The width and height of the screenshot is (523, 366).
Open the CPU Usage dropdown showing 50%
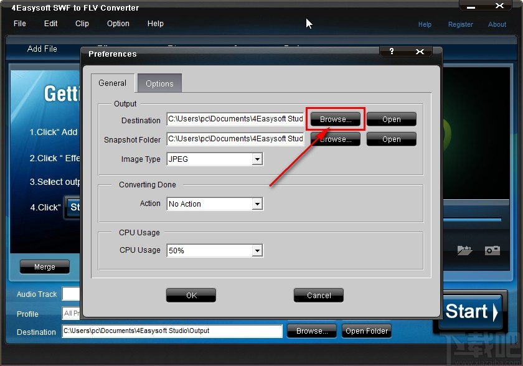click(x=257, y=250)
